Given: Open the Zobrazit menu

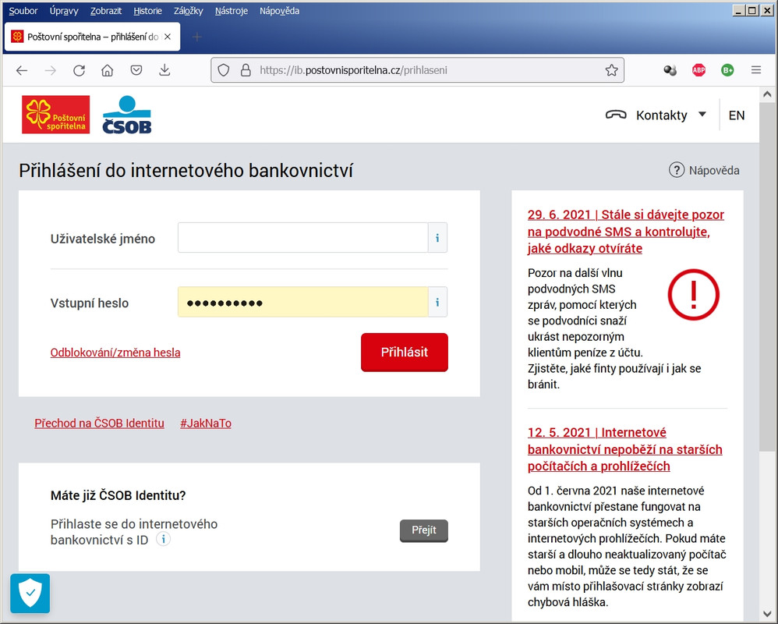Looking at the screenshot, I should click(x=106, y=11).
